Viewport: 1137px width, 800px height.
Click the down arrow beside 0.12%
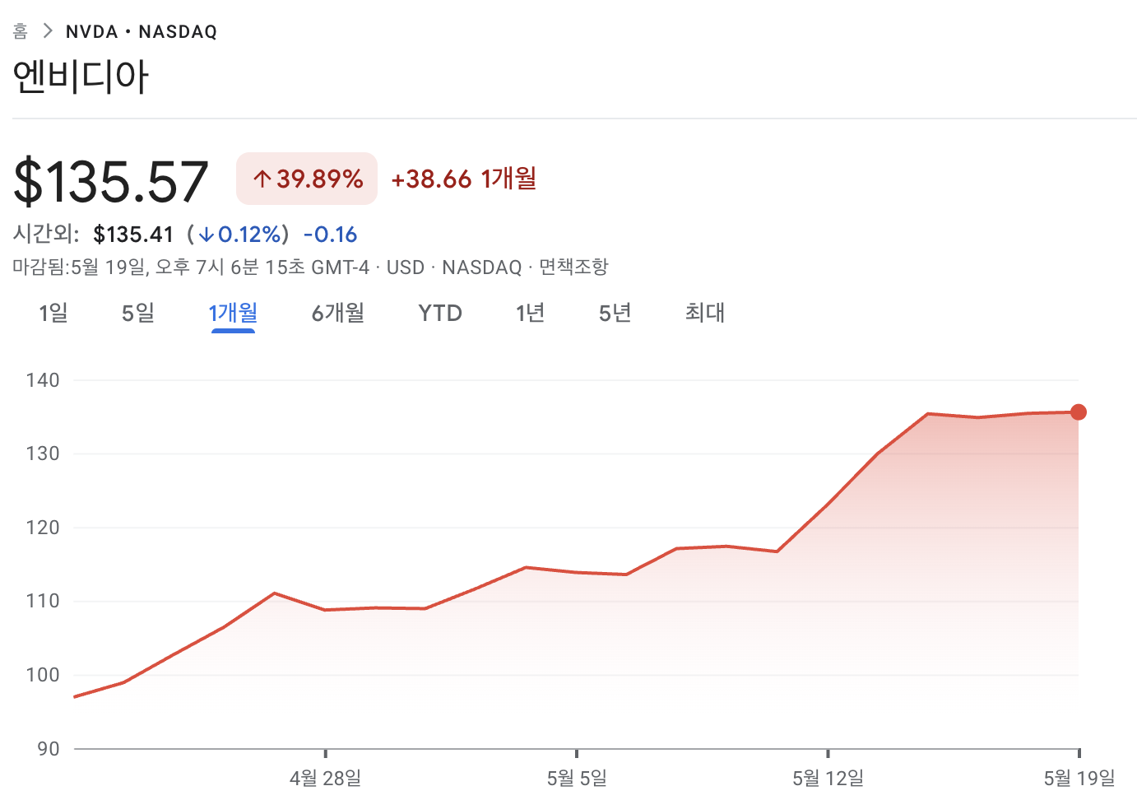point(206,235)
